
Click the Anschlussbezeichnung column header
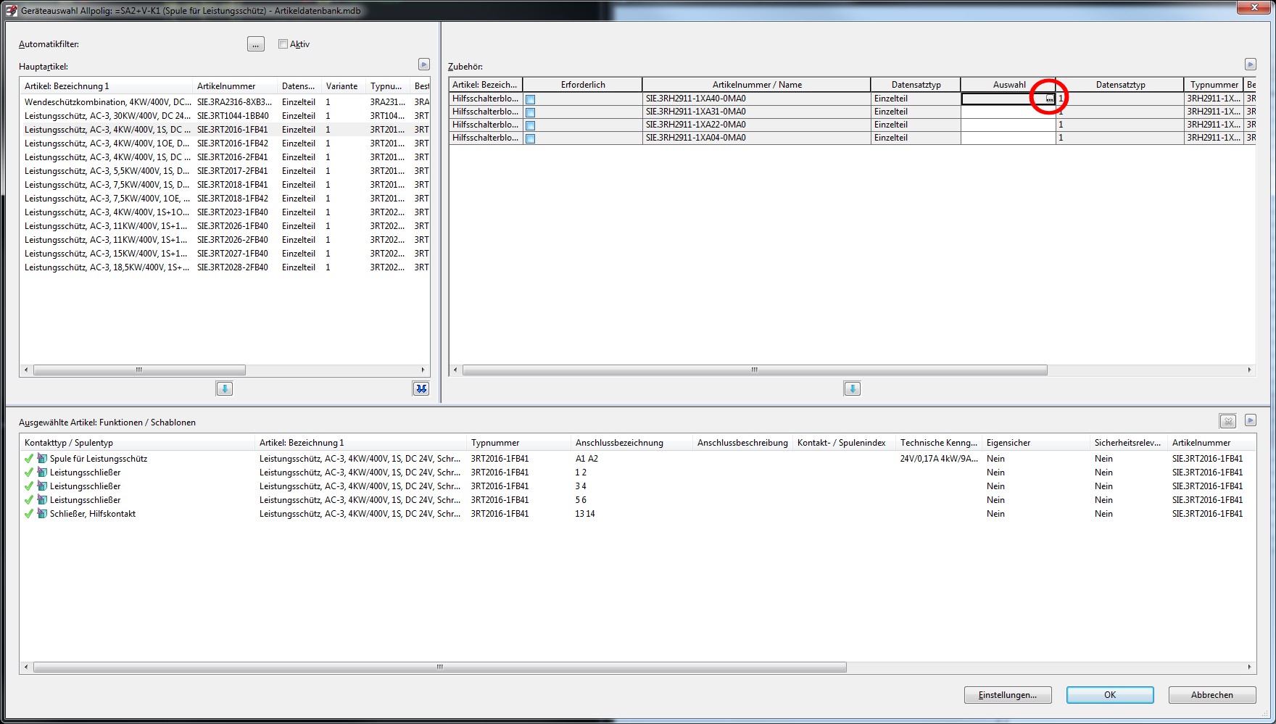(x=631, y=443)
